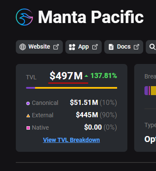Click the External label

click(43, 115)
